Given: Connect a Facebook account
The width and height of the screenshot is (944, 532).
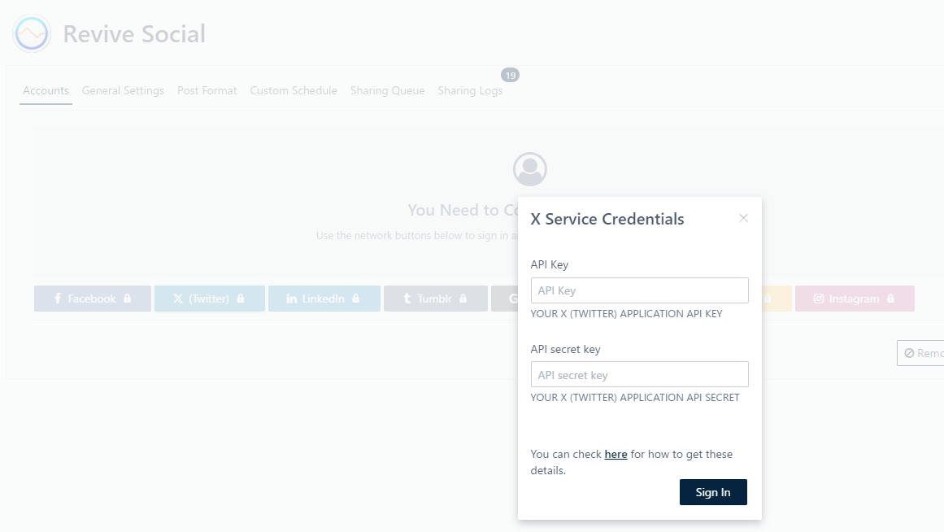Looking at the screenshot, I should 92,299.
